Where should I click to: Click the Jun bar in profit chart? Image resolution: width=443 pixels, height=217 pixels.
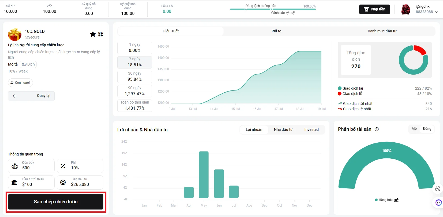[219, 184]
